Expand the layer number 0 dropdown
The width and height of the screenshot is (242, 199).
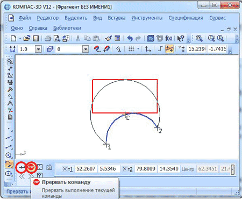pos(86,49)
